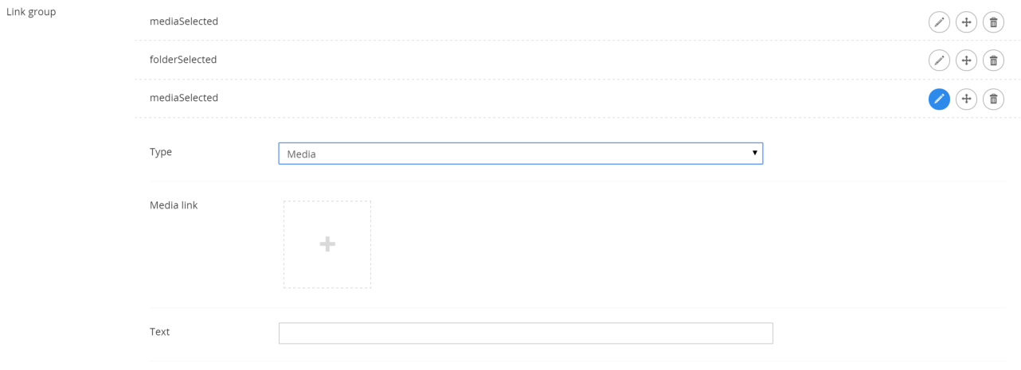Click the Type field label
Viewport: 1021px width, 370px height.
pyautogui.click(x=161, y=152)
